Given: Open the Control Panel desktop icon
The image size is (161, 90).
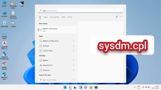Looking at the screenshot, I should point(4,35).
